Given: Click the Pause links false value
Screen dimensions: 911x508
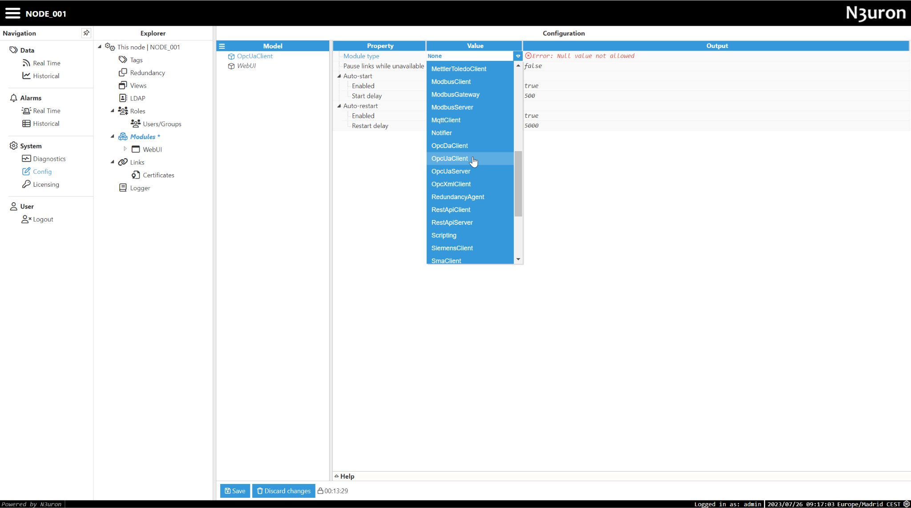Looking at the screenshot, I should coord(533,66).
